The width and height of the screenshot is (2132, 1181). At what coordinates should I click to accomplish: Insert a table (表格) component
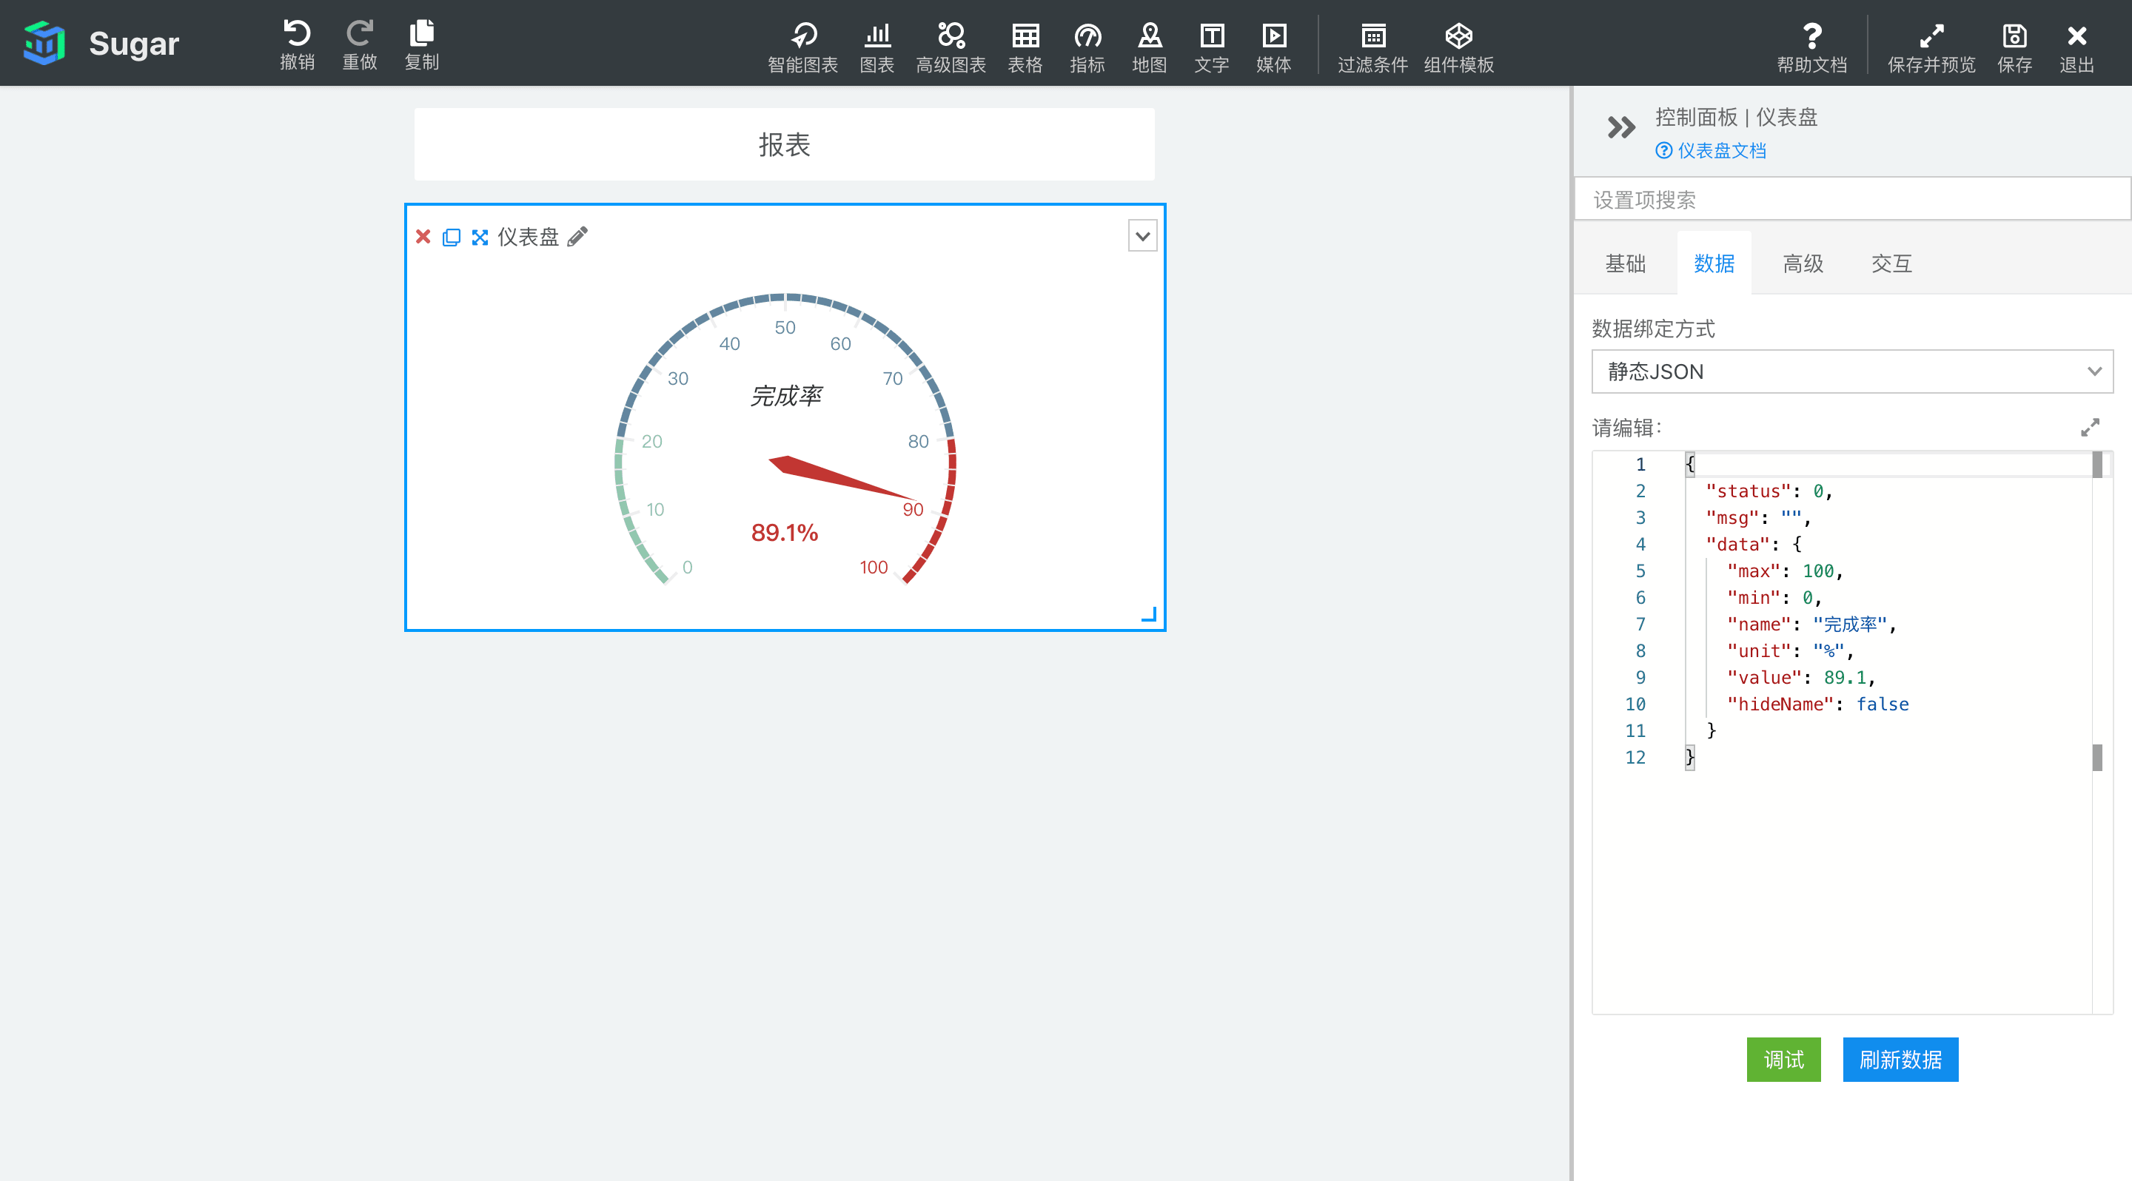[x=1025, y=36]
